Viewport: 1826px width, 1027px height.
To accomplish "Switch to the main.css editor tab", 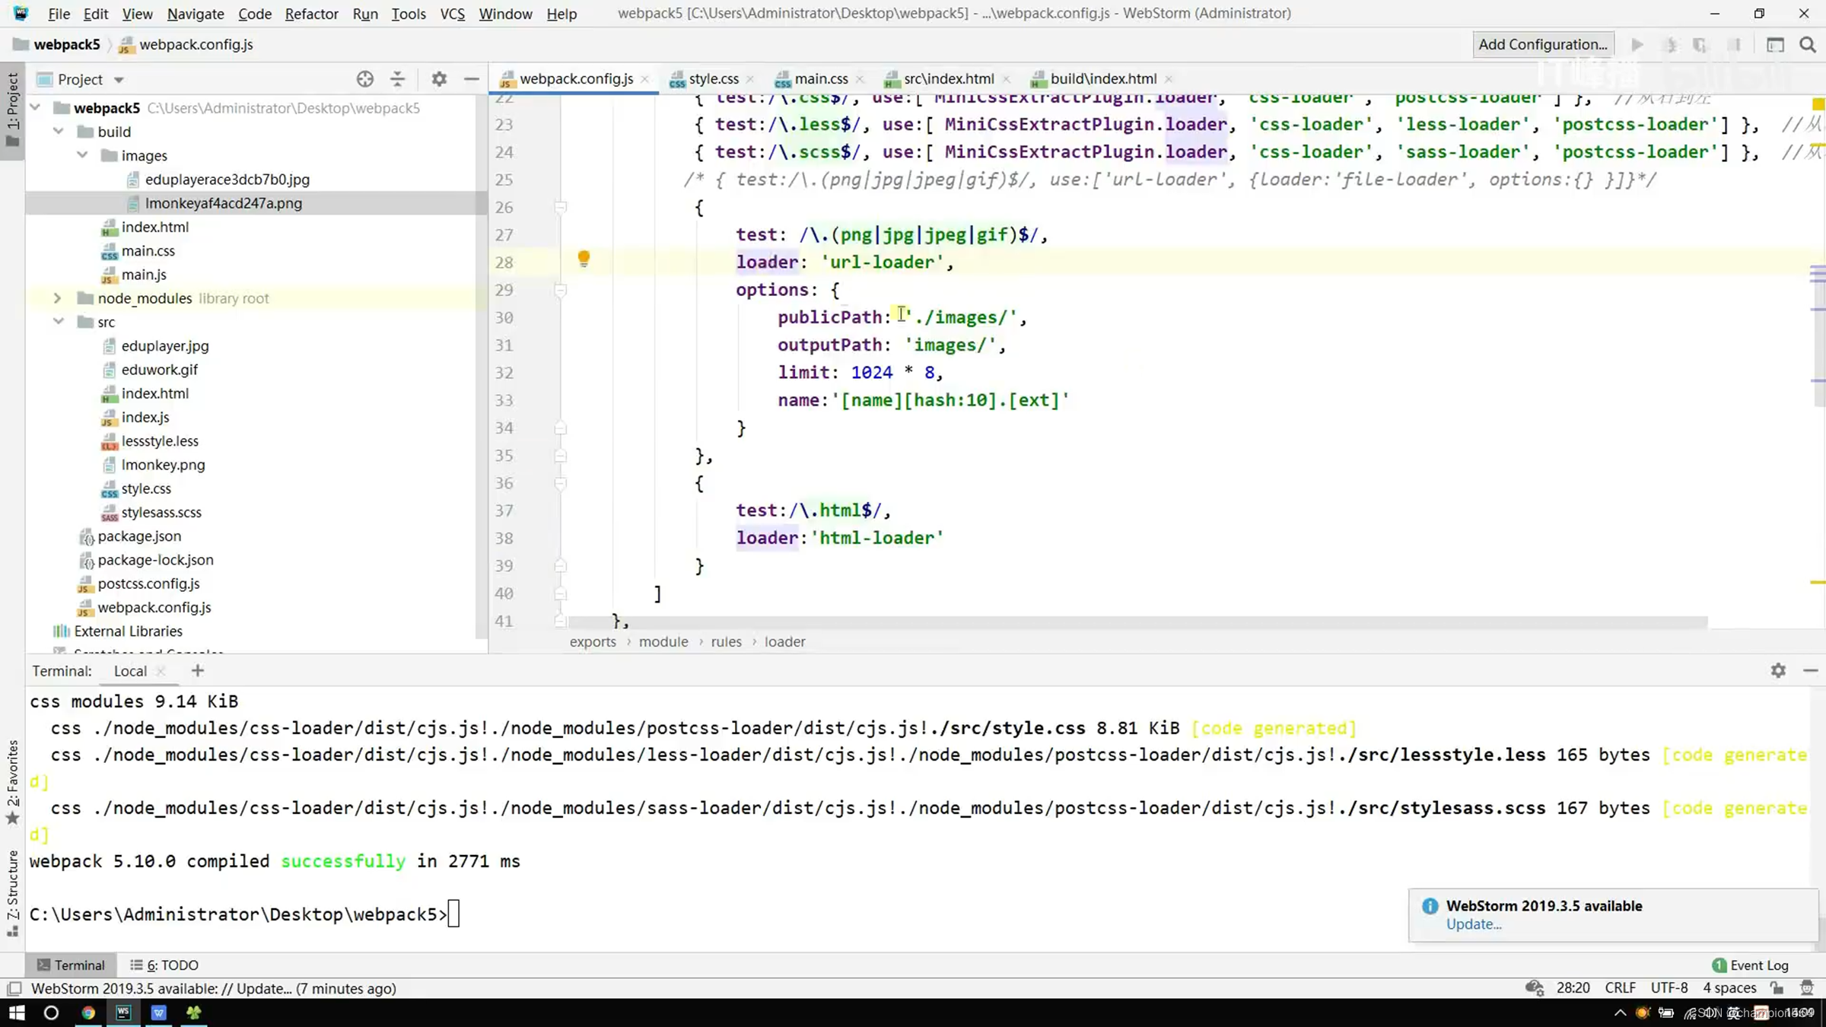I will [x=820, y=78].
